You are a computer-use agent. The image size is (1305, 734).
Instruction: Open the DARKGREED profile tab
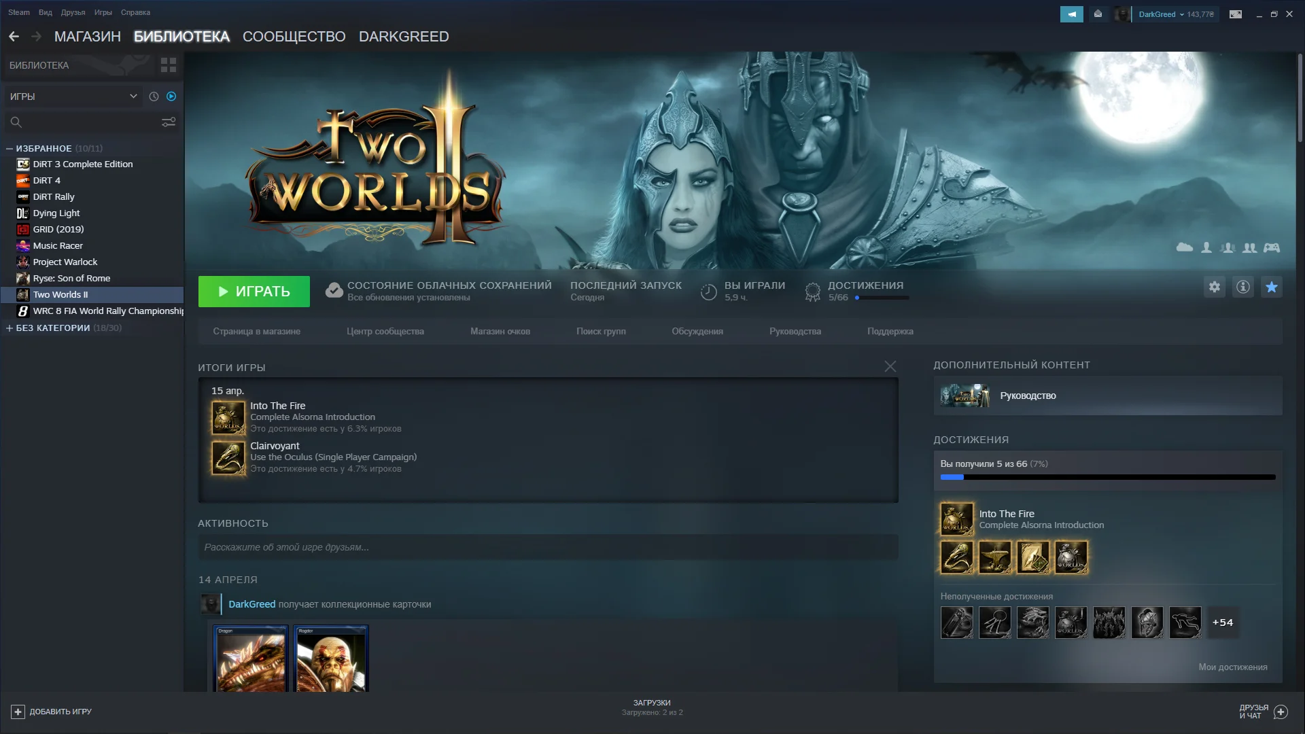404,37
